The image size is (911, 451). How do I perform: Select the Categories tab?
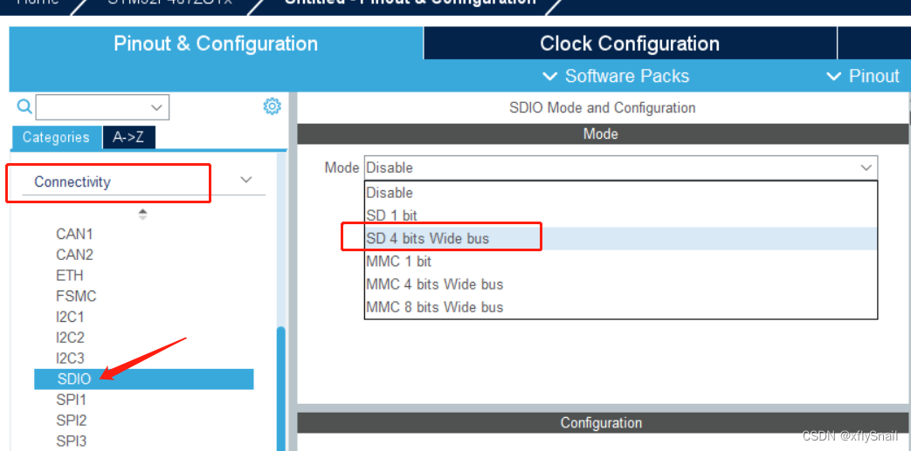56,137
